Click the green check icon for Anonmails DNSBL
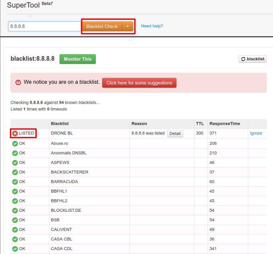This screenshot has height=254, width=273. [15, 153]
